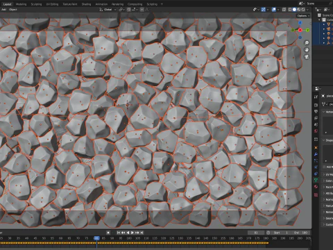333x250 pixels.
Task: Toggle proportional editing
Action: pyautogui.click(x=142, y=10)
